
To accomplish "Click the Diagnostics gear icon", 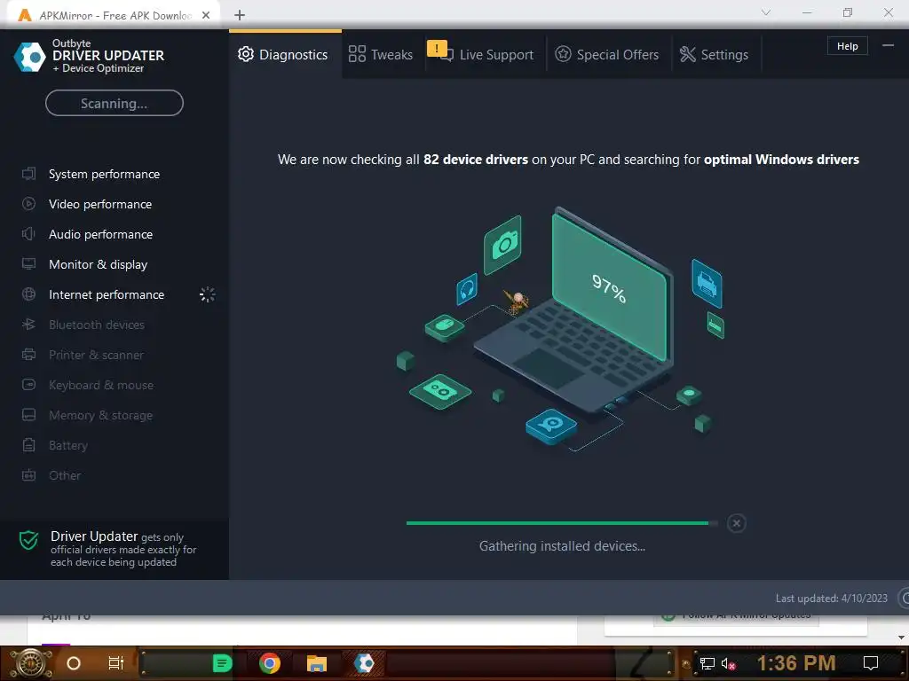I will tap(246, 54).
